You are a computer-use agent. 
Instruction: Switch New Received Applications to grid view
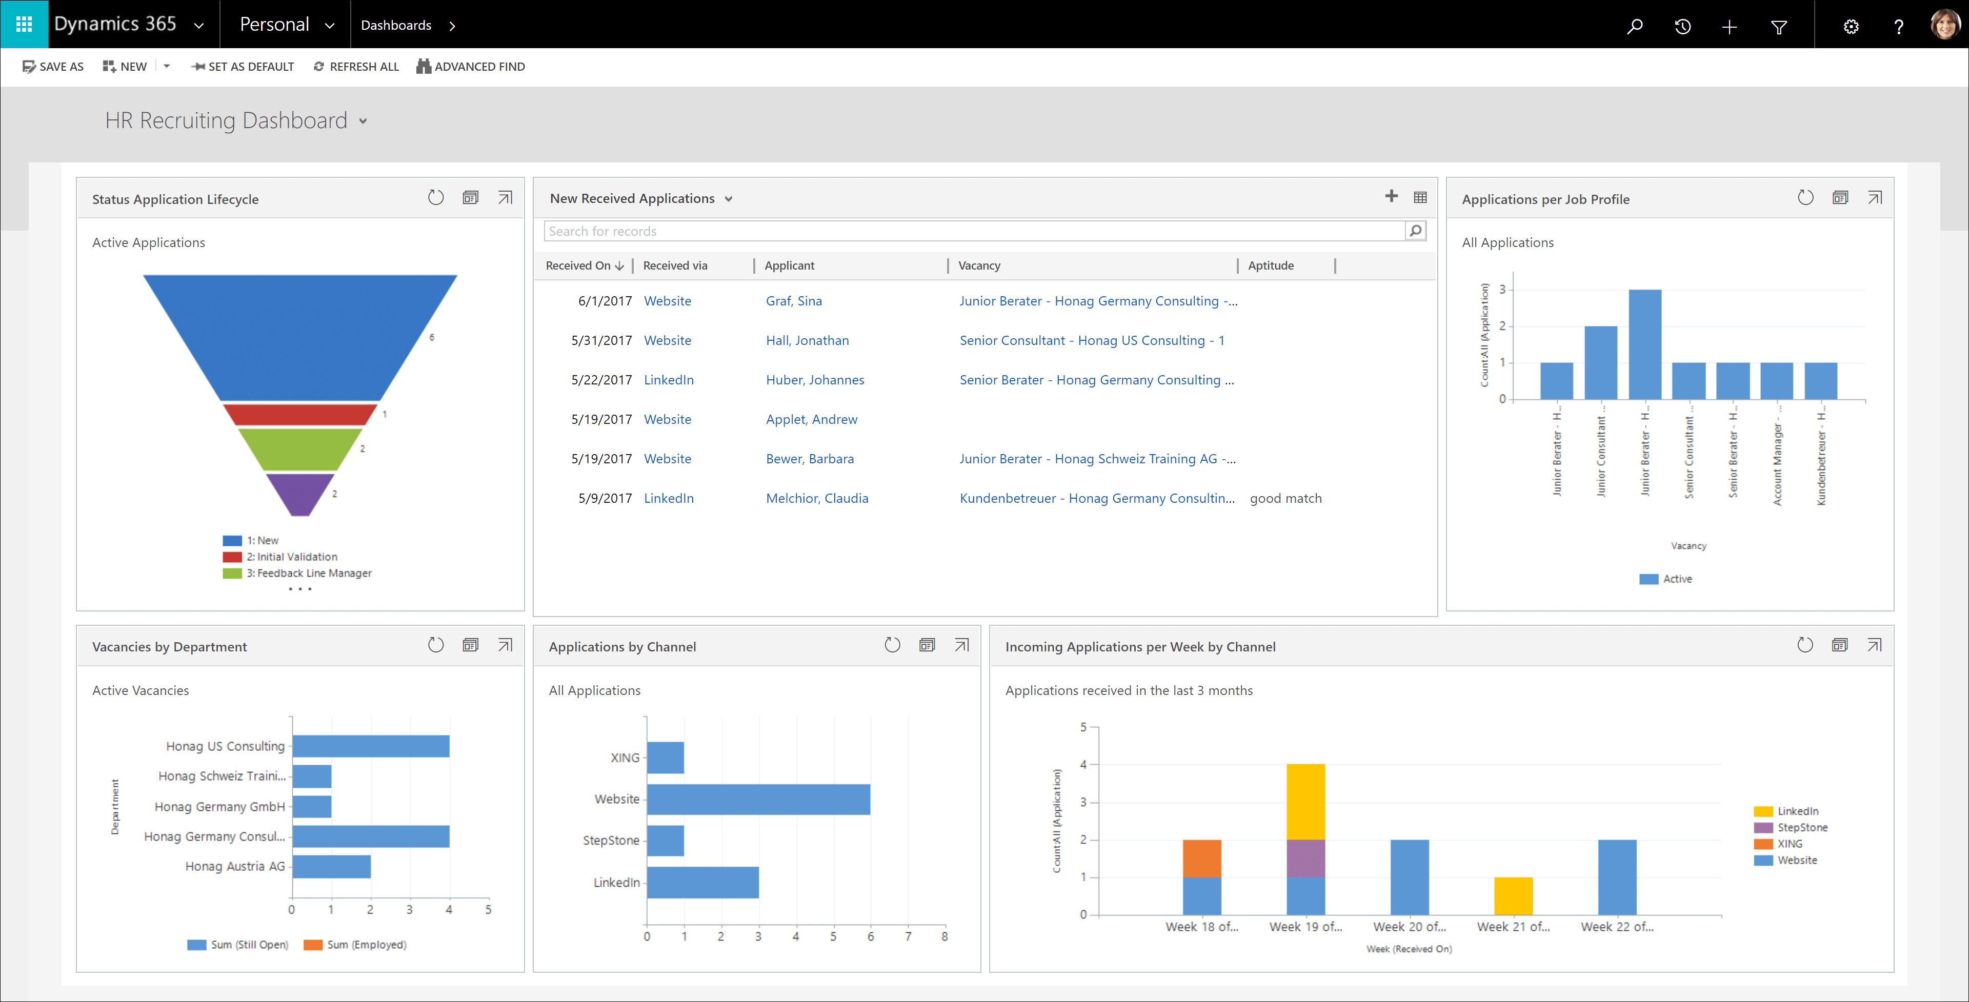click(1420, 197)
